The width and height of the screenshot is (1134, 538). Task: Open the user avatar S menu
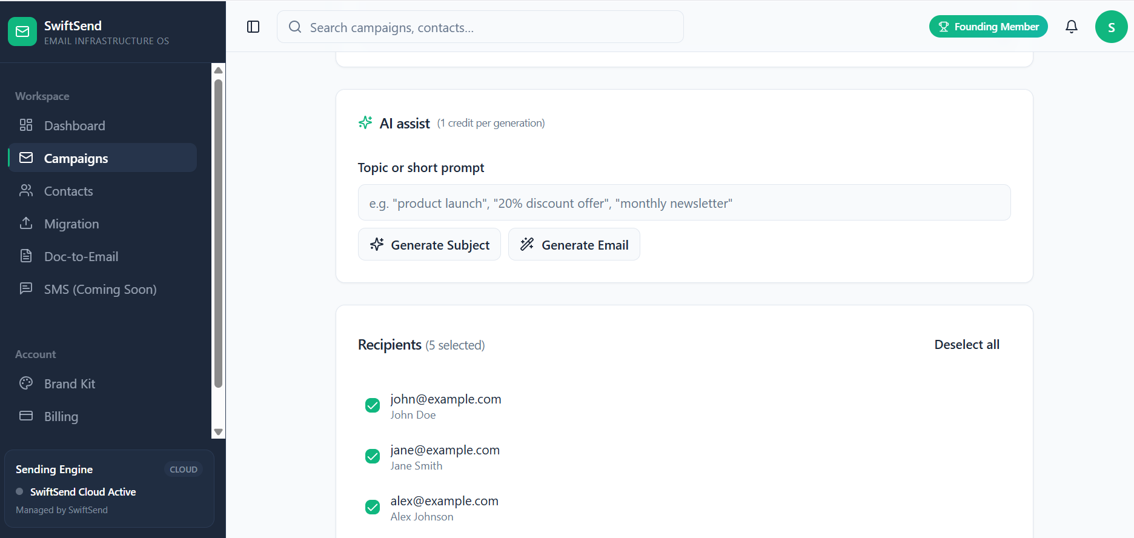coord(1111,27)
